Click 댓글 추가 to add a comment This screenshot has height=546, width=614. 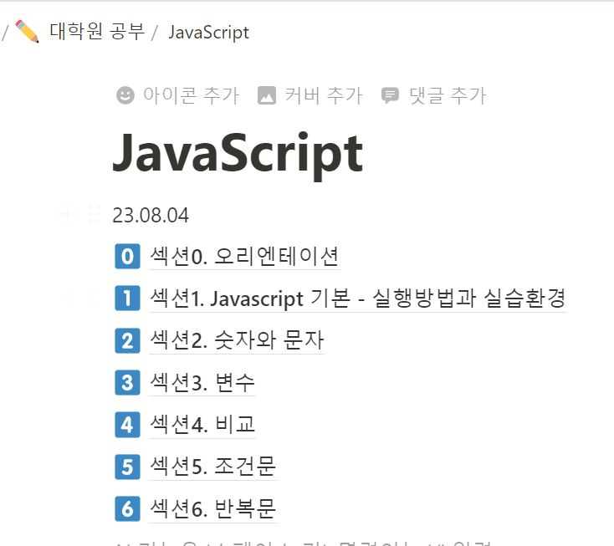[434, 95]
